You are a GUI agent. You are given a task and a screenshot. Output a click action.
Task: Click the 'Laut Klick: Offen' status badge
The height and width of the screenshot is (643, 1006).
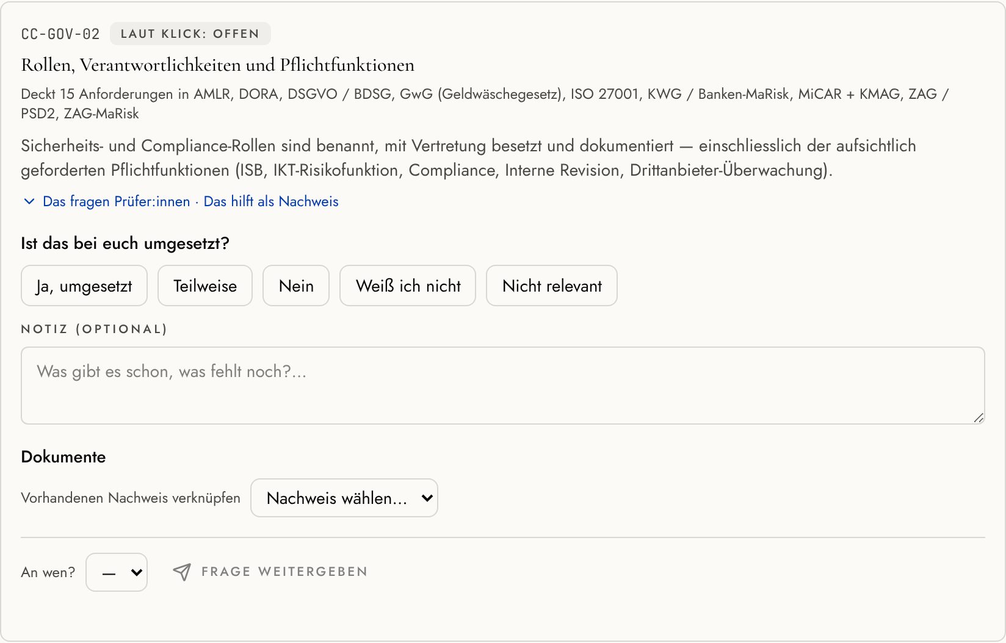190,34
